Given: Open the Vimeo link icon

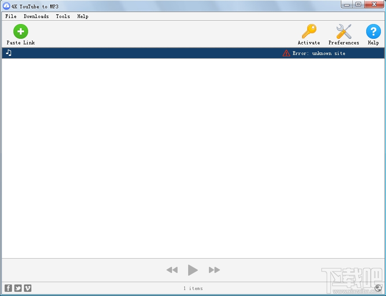Looking at the screenshot, I should [x=28, y=288].
